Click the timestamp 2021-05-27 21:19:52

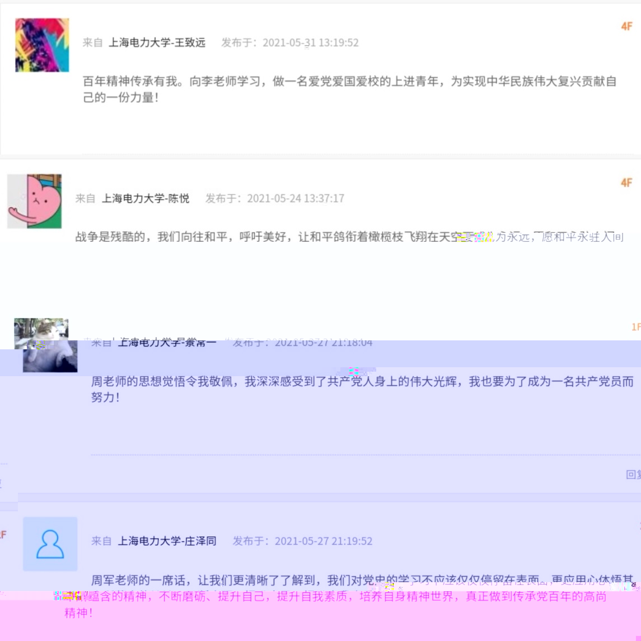pos(324,541)
